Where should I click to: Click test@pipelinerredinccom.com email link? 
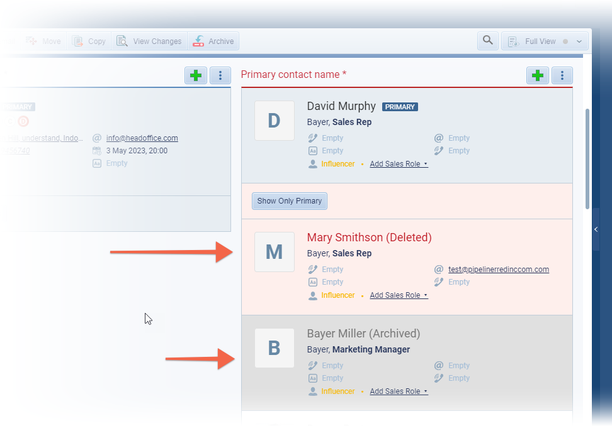pyautogui.click(x=499, y=270)
